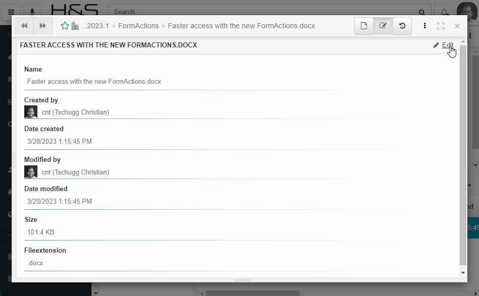Click the pencil icon beside Edit

tap(436, 45)
